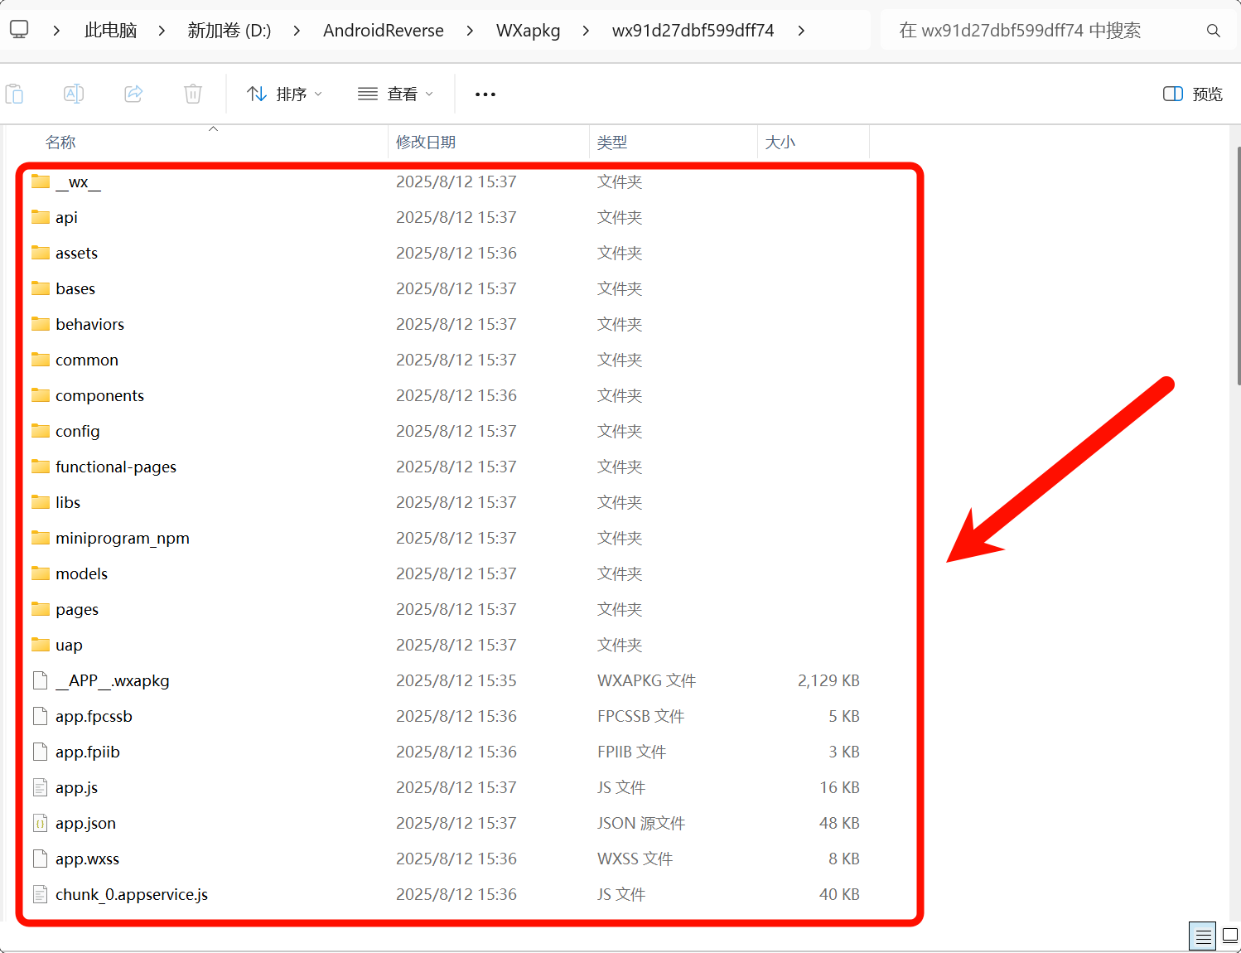Switch to details view layout icon
The width and height of the screenshot is (1241, 953).
coord(1203,936)
